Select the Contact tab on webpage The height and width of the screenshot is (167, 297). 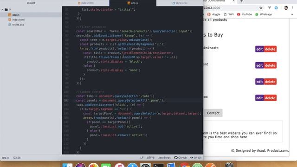(x=213, y=113)
